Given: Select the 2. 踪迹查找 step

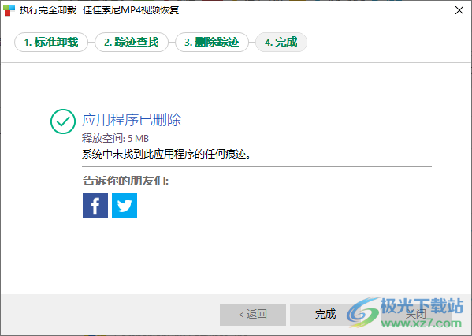Looking at the screenshot, I should click(x=132, y=42).
